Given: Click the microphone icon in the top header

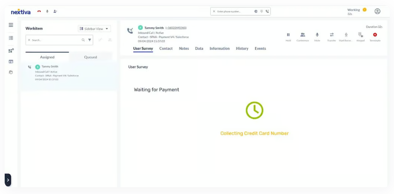Looking at the screenshot, I should (47, 11).
